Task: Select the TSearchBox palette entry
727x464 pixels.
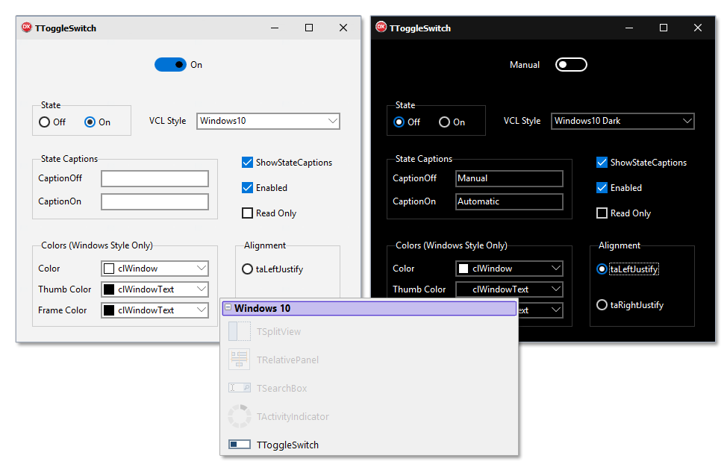Action: [x=281, y=389]
